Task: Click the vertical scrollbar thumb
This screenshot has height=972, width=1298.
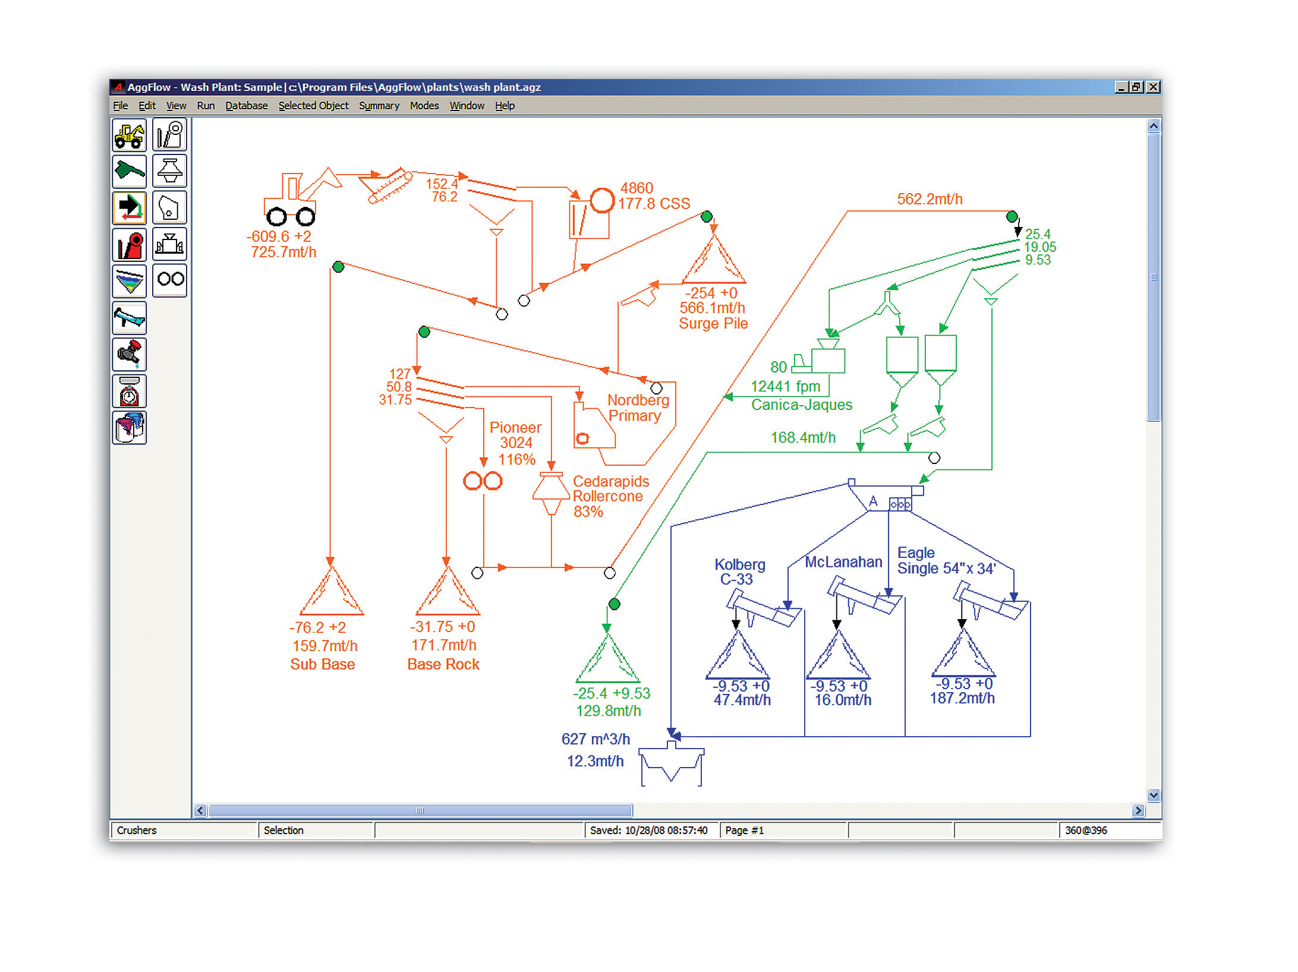Action: 1154,277
